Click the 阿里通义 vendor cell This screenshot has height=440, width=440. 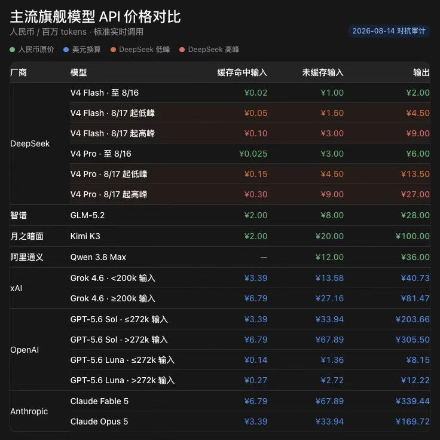coord(27,257)
